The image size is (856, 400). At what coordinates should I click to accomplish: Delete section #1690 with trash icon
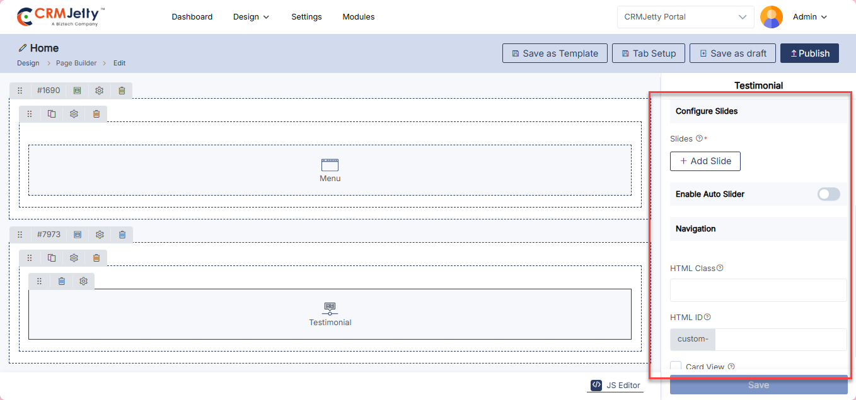pos(122,91)
